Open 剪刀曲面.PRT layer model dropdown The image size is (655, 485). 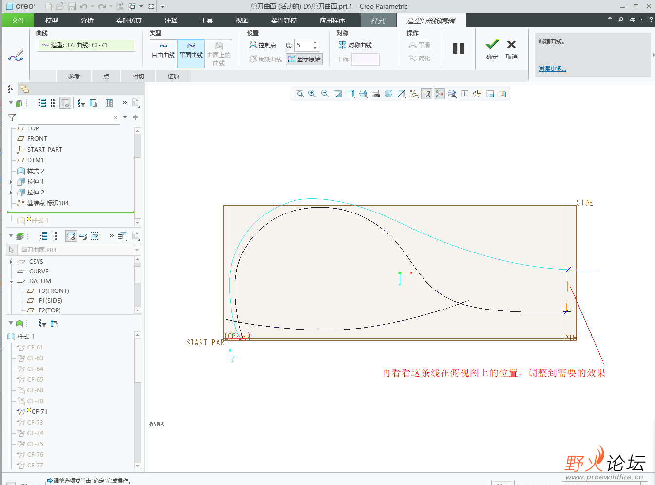pyautogui.click(x=137, y=250)
